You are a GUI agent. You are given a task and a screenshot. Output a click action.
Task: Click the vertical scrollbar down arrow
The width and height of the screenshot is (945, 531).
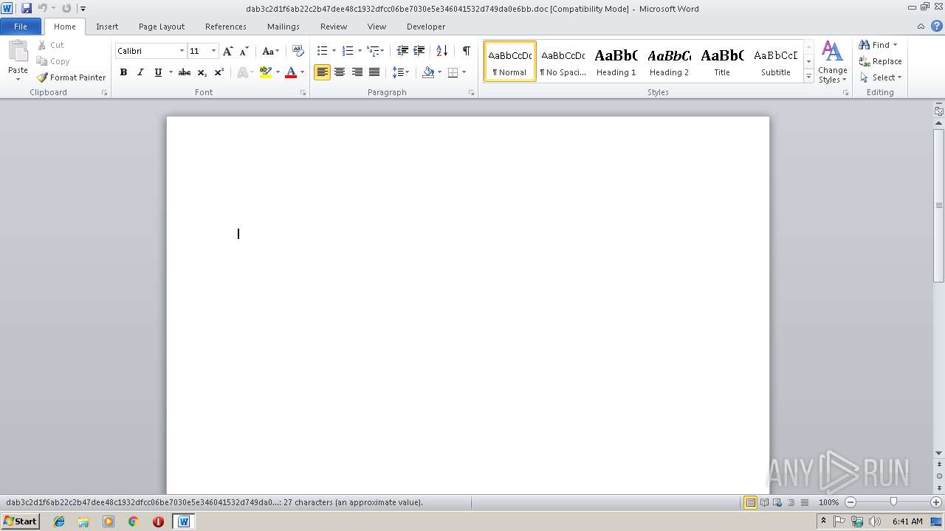pyautogui.click(x=939, y=454)
